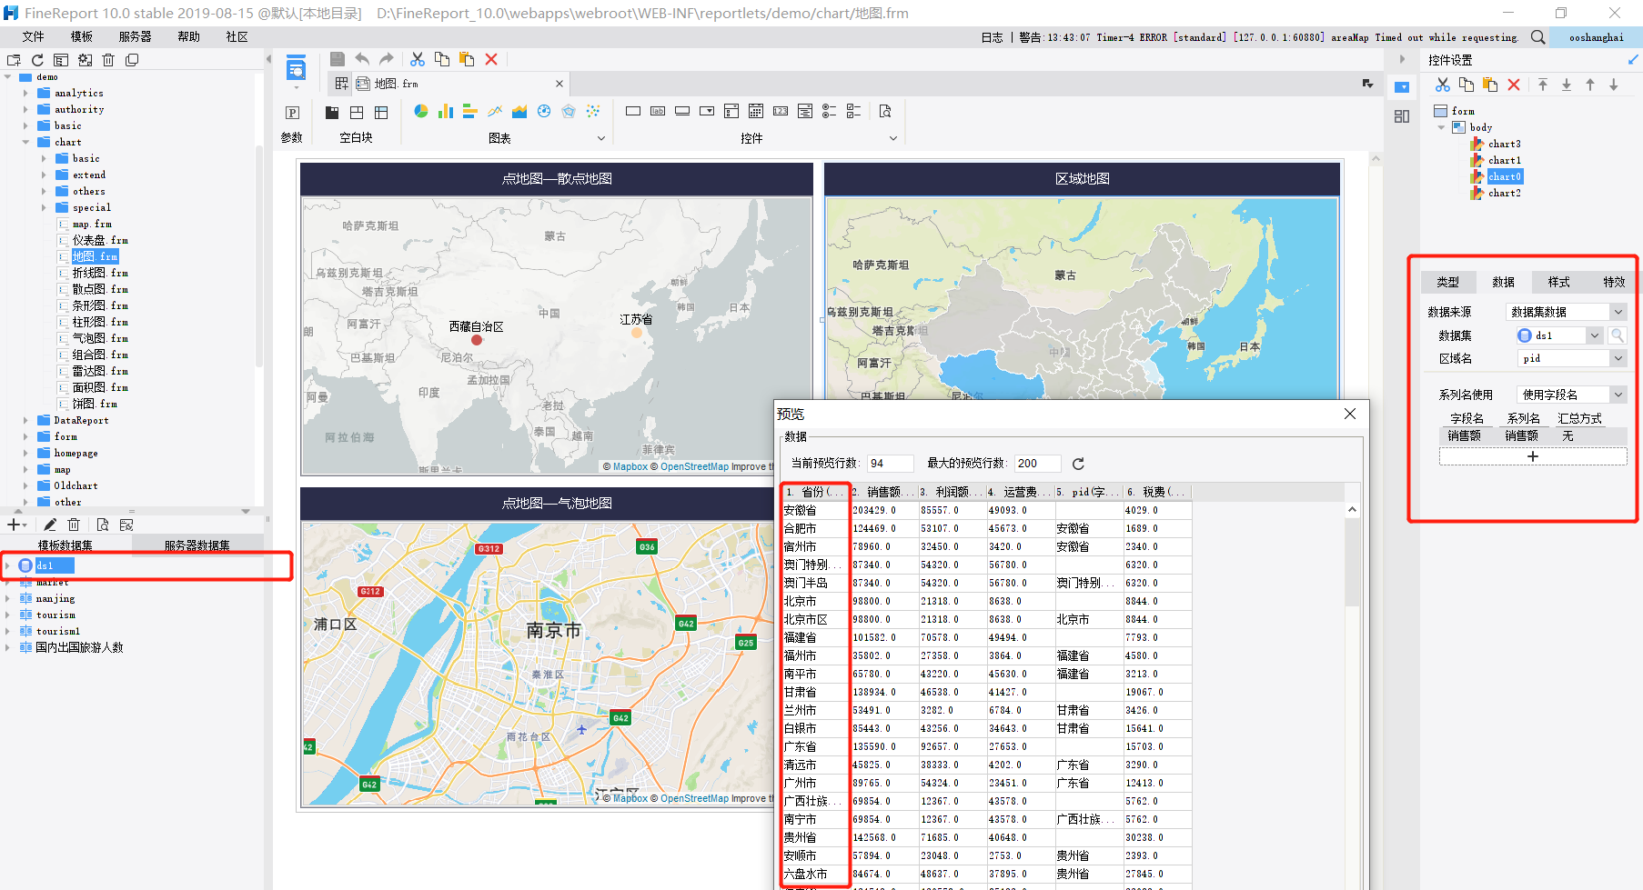Insert a line chart from palette
This screenshot has height=890, width=1643.
coord(495,111)
